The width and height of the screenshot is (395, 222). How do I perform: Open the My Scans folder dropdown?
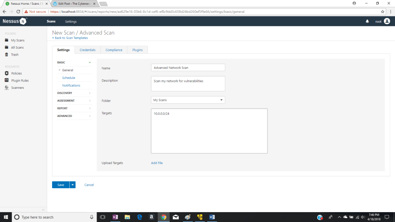click(188, 100)
